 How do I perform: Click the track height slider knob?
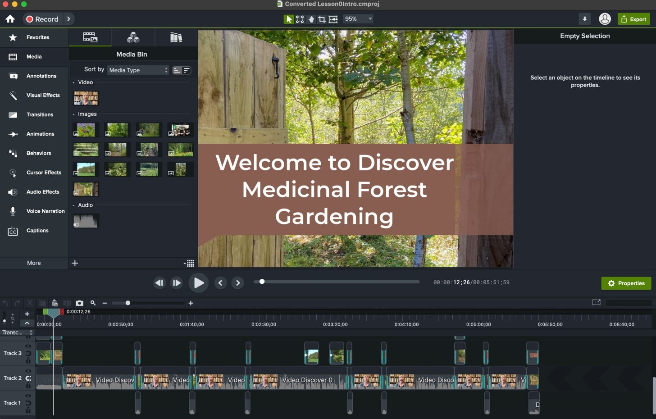click(x=5, y=321)
